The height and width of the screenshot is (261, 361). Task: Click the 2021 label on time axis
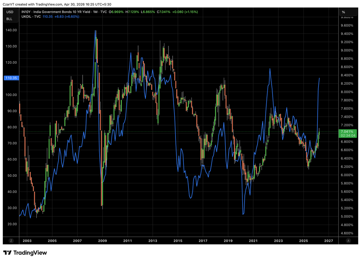click(x=253, y=241)
